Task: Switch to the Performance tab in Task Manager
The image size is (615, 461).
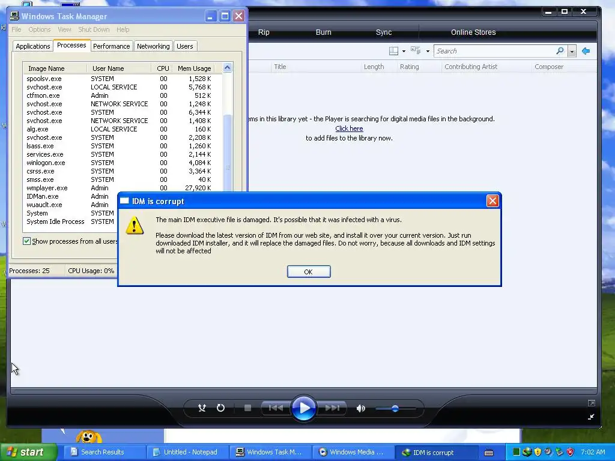Action: [x=111, y=46]
